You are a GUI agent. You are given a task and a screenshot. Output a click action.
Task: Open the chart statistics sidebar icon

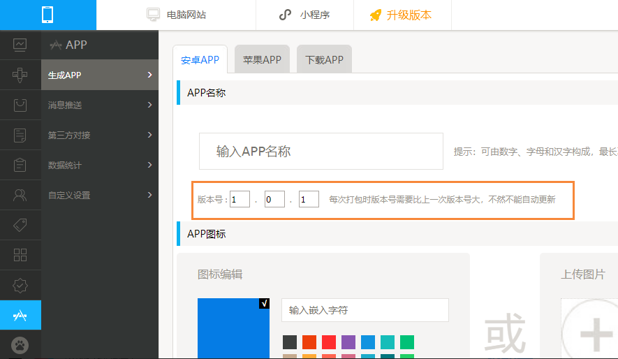click(20, 45)
